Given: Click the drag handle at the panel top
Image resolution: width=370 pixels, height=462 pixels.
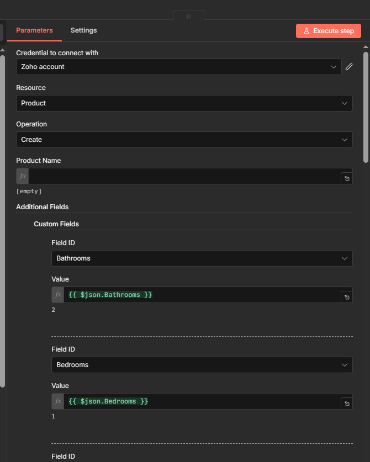Looking at the screenshot, I should [189, 16].
